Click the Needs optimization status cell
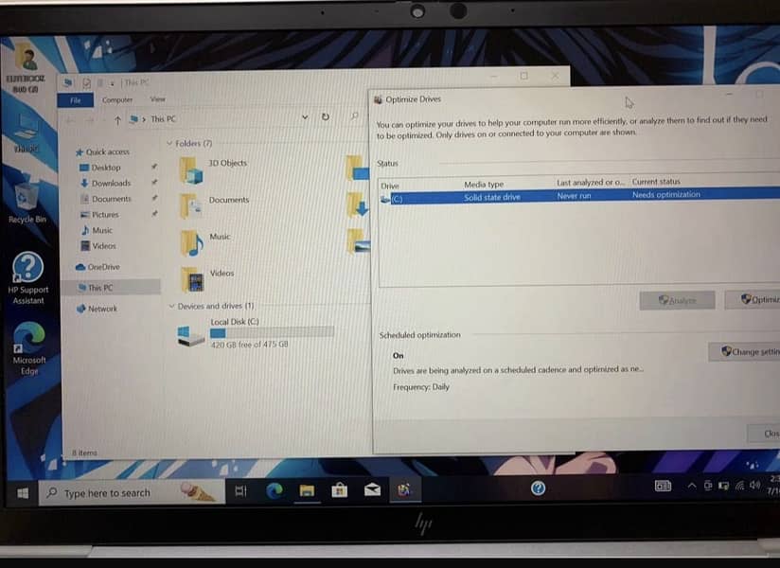780x568 pixels. pos(665,194)
